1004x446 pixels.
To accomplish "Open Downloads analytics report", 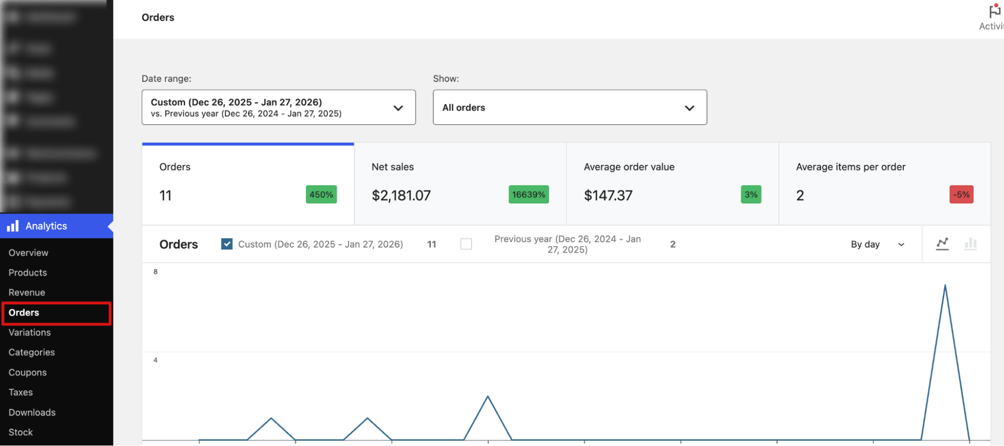I will [32, 412].
